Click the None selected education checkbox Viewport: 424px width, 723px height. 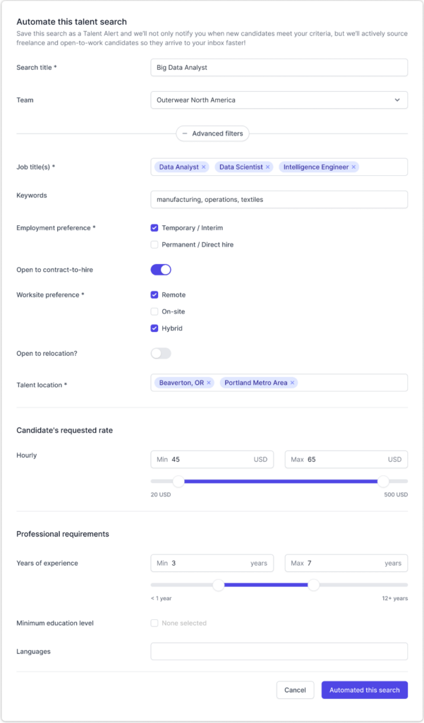tap(155, 623)
